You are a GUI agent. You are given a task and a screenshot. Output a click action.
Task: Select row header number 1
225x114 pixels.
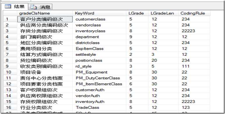point(10,19)
